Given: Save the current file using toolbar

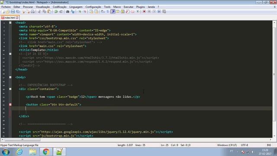Looking at the screenshot, I should point(13,12).
